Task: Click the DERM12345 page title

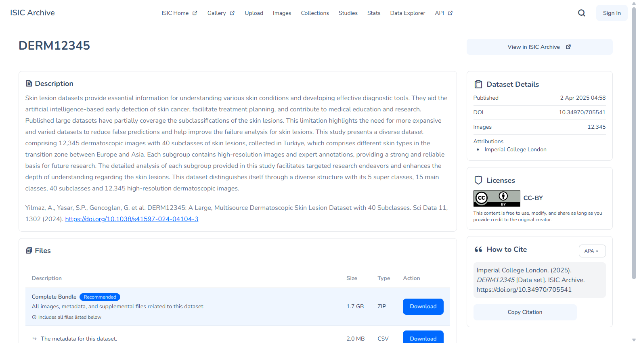Action: tap(54, 46)
